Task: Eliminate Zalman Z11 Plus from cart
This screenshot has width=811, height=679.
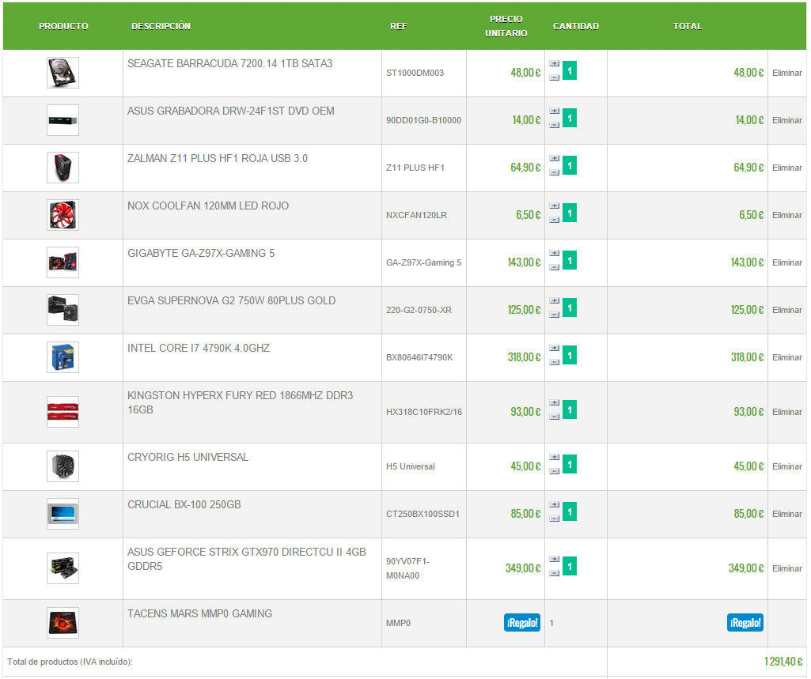Action: pos(786,168)
